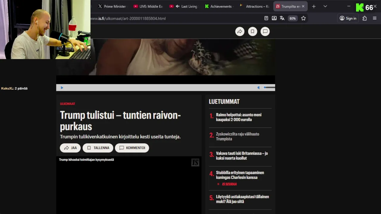Viewport: 381px width, 214px height.
Task: Click the round bookmark icon in header
Action: point(252,31)
